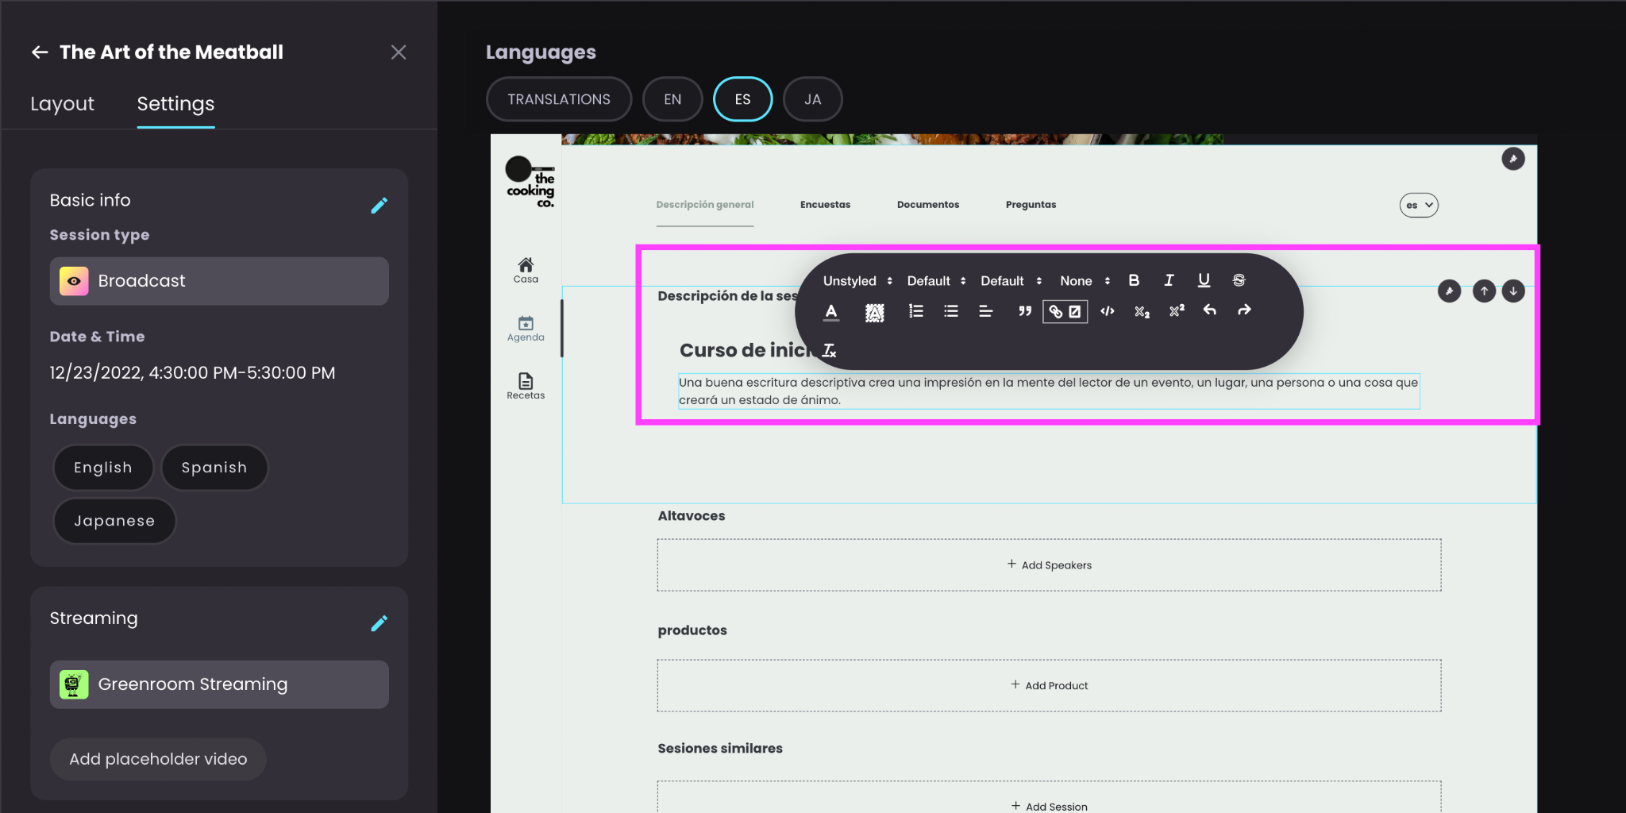This screenshot has width=1626, height=813.
Task: Open the text color picker
Action: pyautogui.click(x=831, y=312)
